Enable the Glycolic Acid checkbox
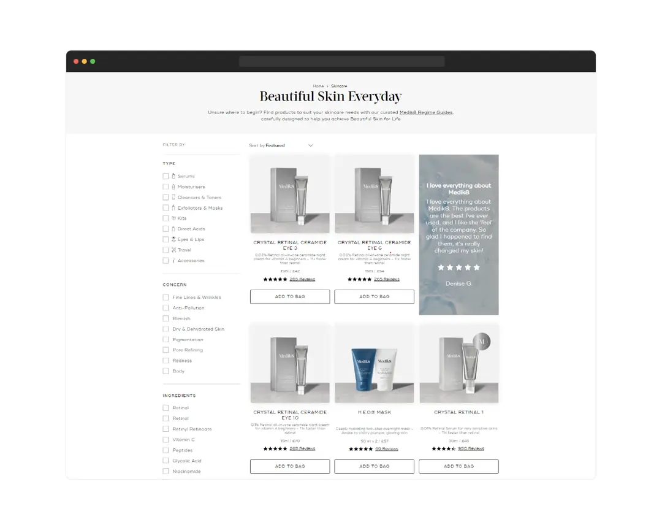The height and width of the screenshot is (530, 662). click(x=165, y=461)
